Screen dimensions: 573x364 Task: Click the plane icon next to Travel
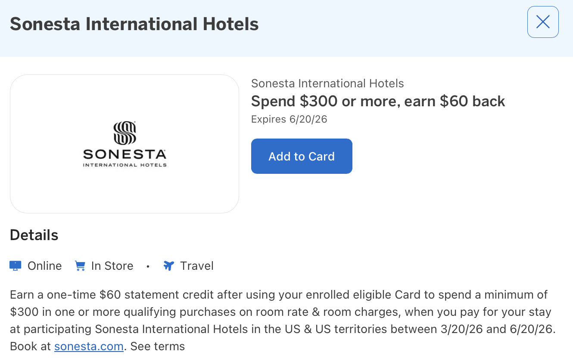coord(168,265)
